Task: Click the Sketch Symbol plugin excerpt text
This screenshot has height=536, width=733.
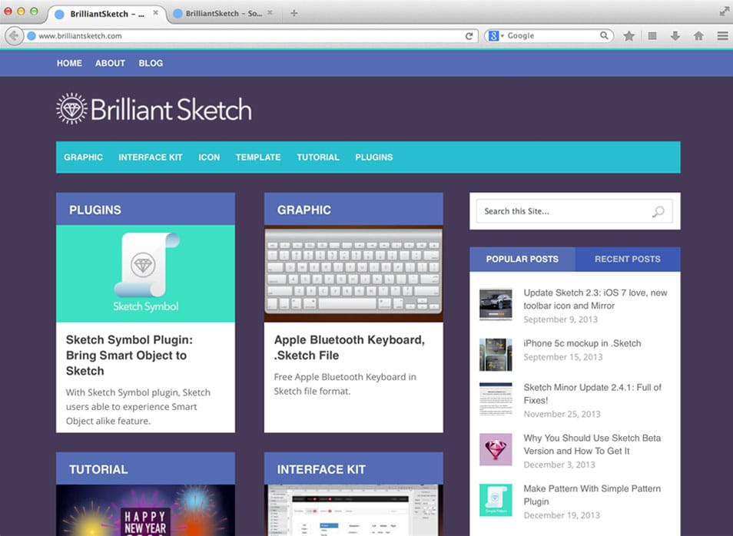Action: tap(138, 406)
